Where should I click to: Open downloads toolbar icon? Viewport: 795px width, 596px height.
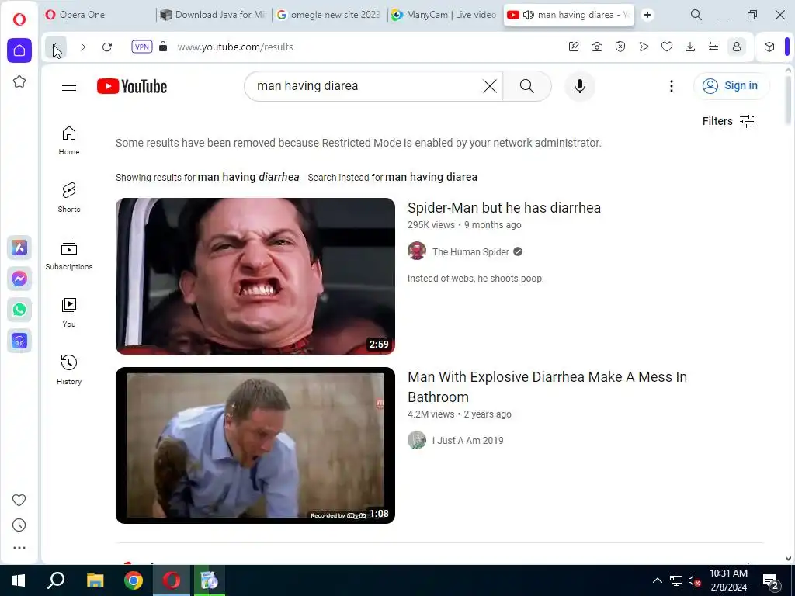[x=690, y=47]
